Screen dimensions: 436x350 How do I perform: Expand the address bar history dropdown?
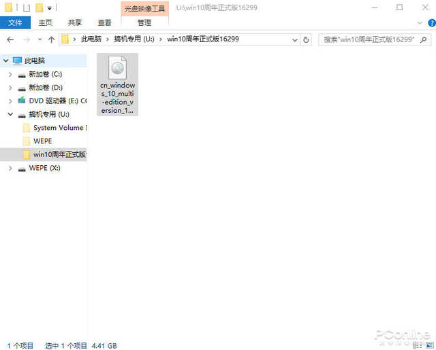[x=295, y=40]
